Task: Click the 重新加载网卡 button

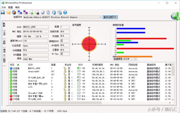Action: point(110,17)
